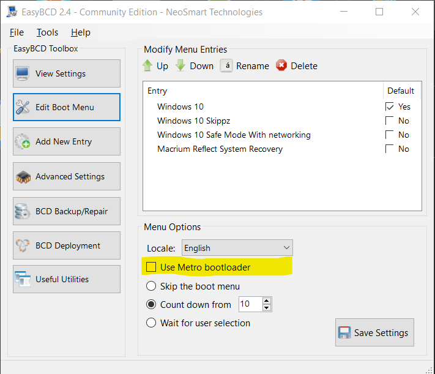This screenshot has height=374, width=435.
Task: Select Count down from radio button
Action: tap(151, 304)
